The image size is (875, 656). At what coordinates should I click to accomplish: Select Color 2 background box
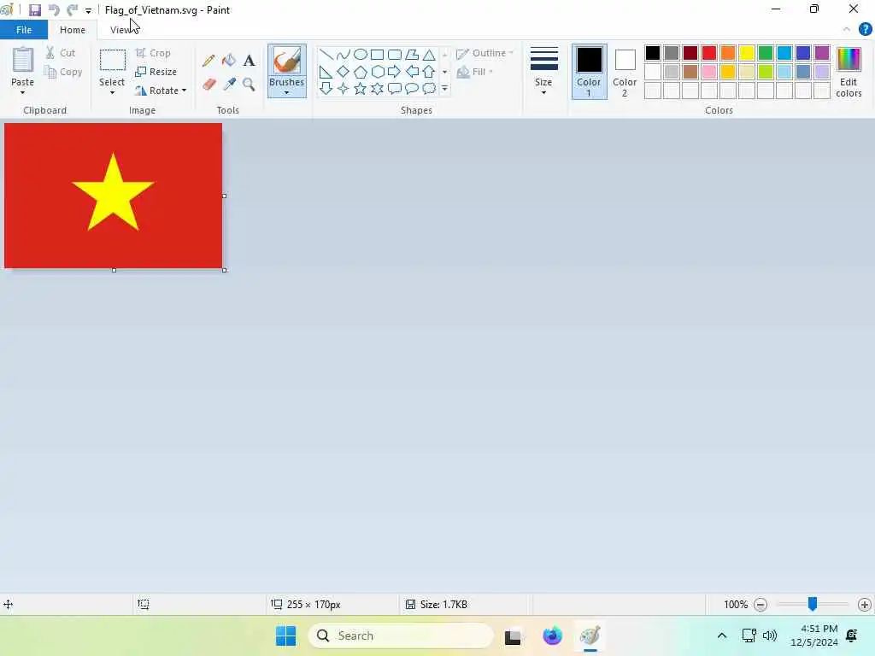(625, 72)
